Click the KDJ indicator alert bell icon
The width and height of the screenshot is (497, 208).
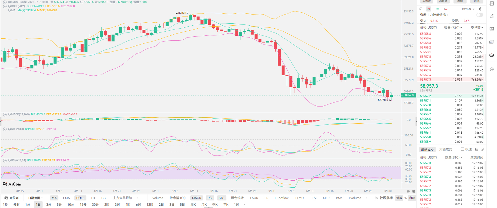point(9,129)
